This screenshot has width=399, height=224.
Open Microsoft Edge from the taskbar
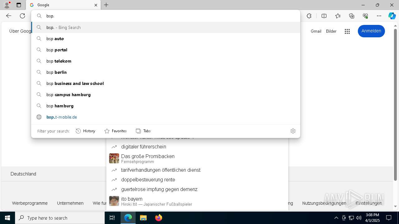[128, 218]
